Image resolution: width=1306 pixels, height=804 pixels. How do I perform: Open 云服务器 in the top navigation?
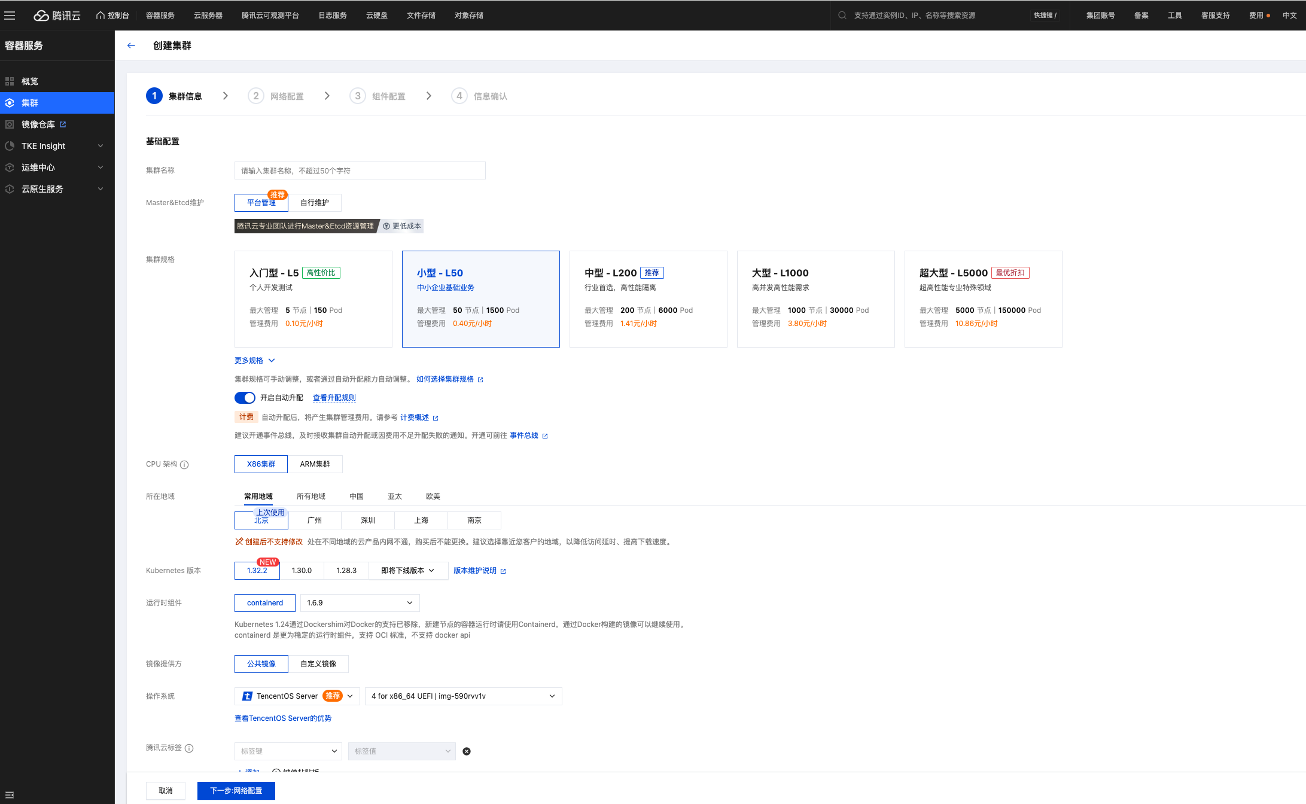pyautogui.click(x=208, y=16)
